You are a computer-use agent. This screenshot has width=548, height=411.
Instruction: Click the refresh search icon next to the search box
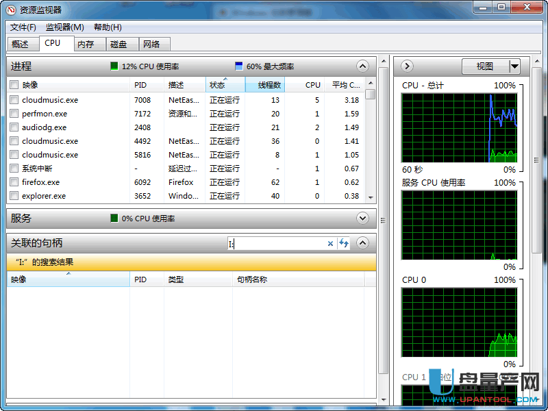tap(344, 243)
